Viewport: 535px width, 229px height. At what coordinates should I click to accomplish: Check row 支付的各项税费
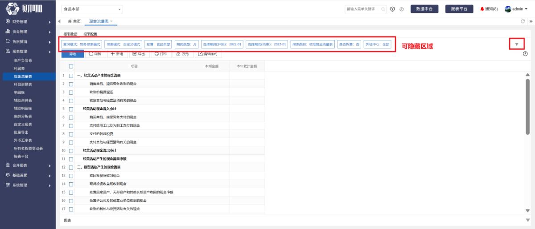coord(71,134)
